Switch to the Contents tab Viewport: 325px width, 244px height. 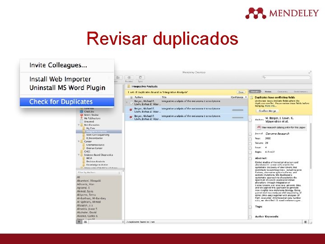click(x=282, y=91)
